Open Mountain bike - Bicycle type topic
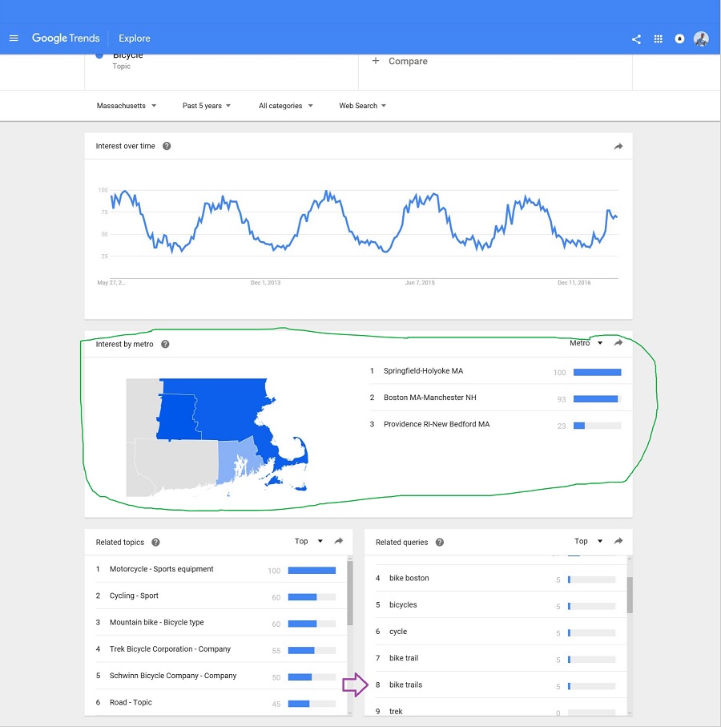The image size is (721, 727). tap(216, 623)
